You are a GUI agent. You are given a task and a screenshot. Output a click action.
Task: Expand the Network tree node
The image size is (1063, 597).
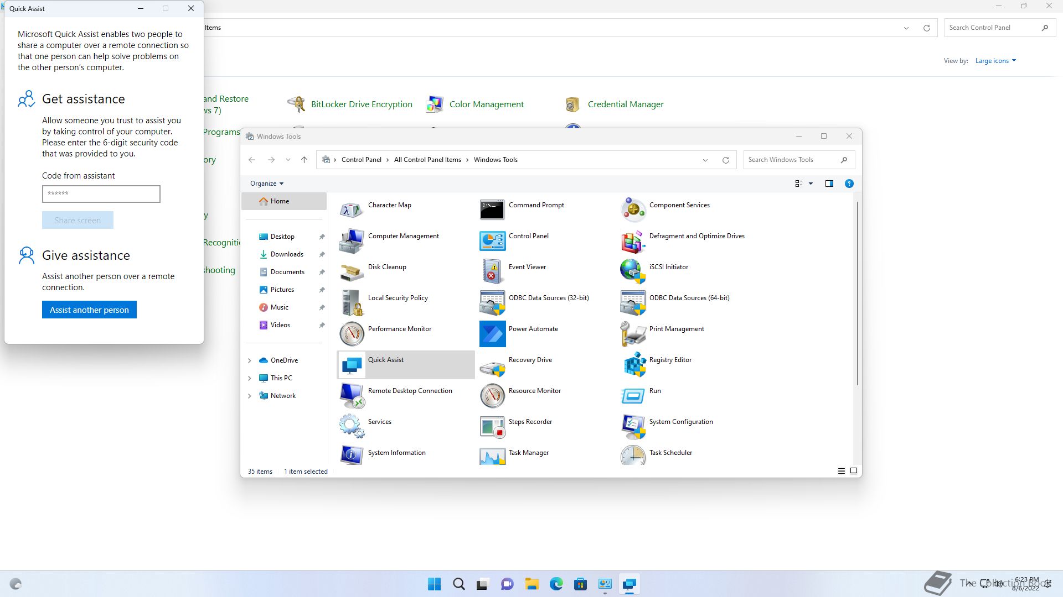tap(249, 396)
